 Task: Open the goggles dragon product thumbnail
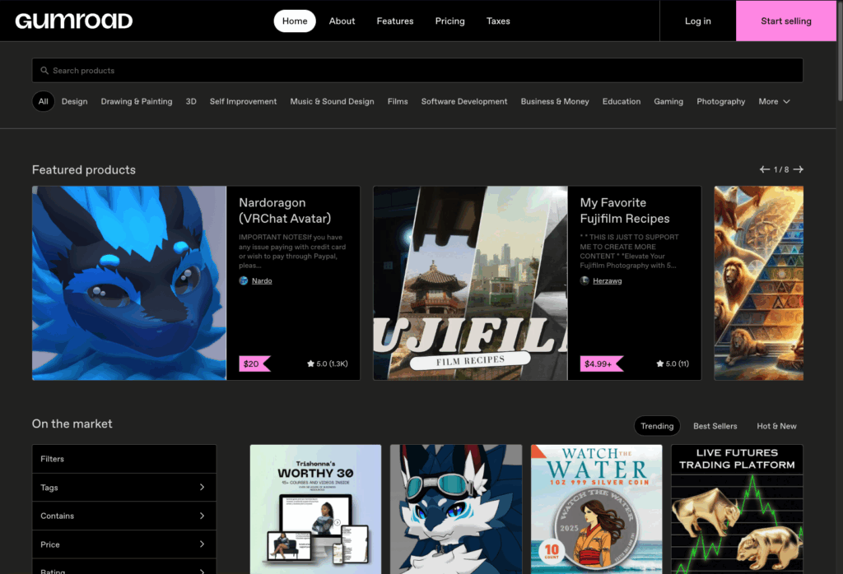pos(456,509)
